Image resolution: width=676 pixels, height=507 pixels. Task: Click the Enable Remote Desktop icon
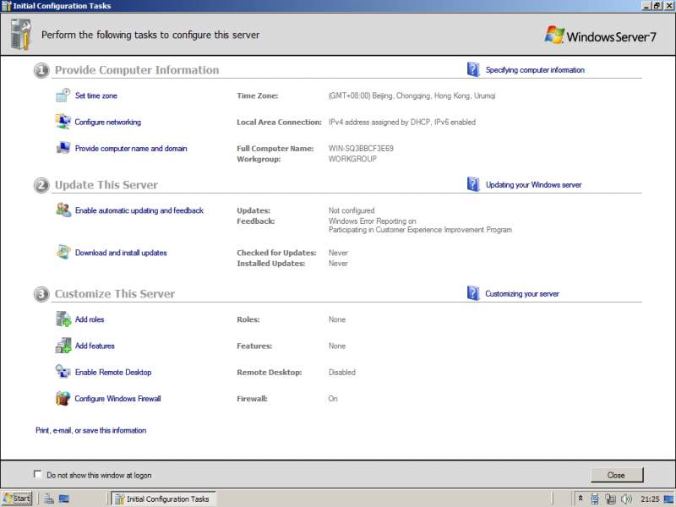(x=63, y=372)
